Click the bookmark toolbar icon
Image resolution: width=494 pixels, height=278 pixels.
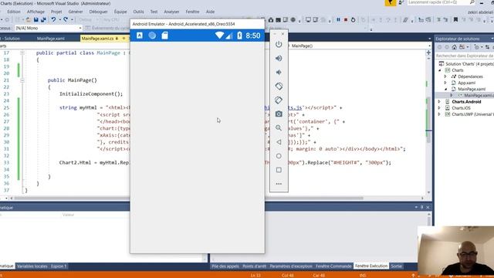point(455,19)
